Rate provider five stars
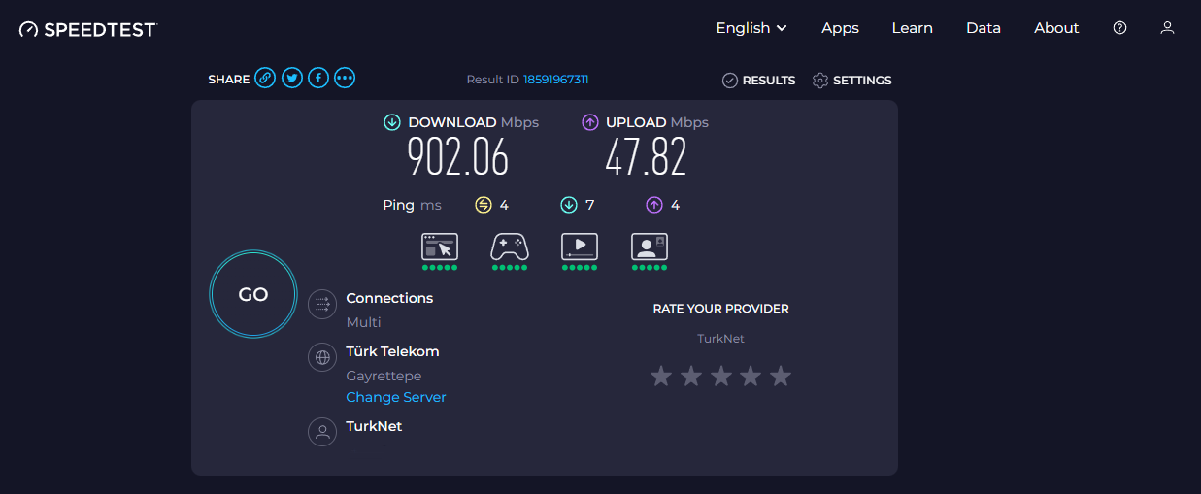 coord(781,376)
